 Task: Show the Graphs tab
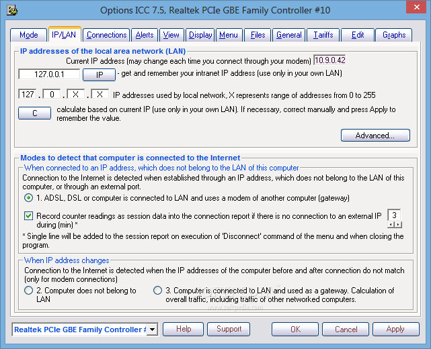(394, 35)
